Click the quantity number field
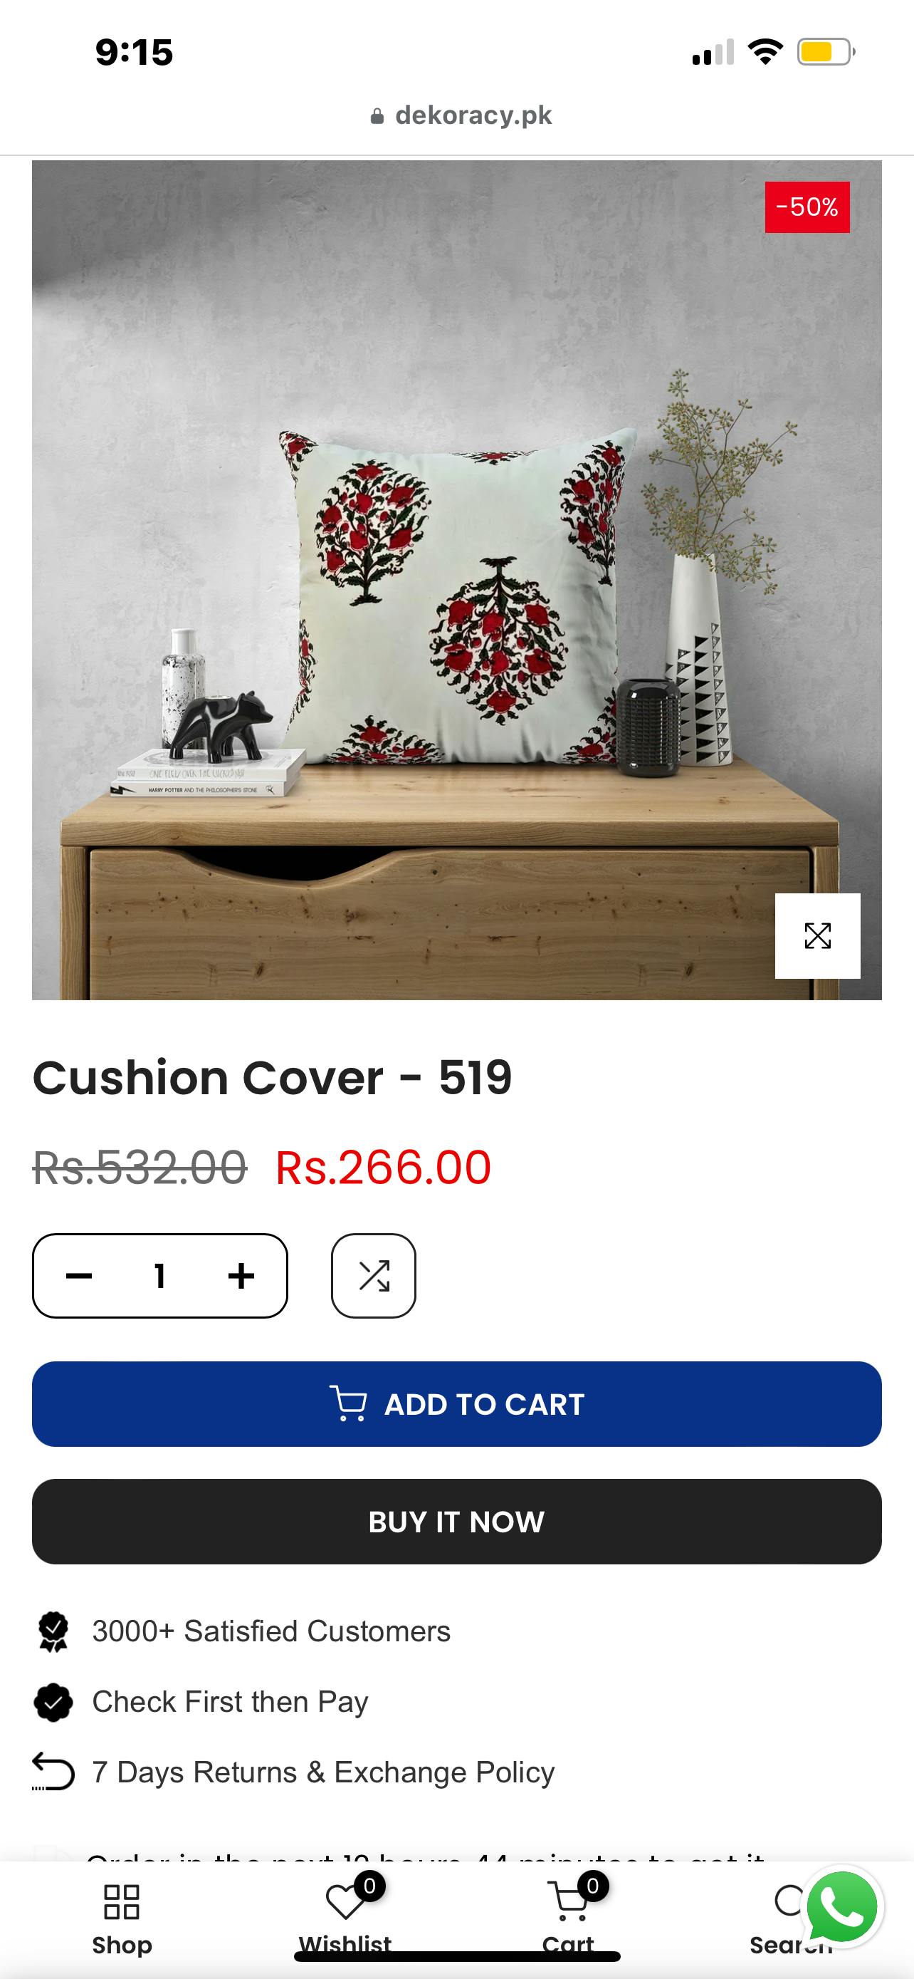Screen dimensions: 914x1979 (x=159, y=1276)
